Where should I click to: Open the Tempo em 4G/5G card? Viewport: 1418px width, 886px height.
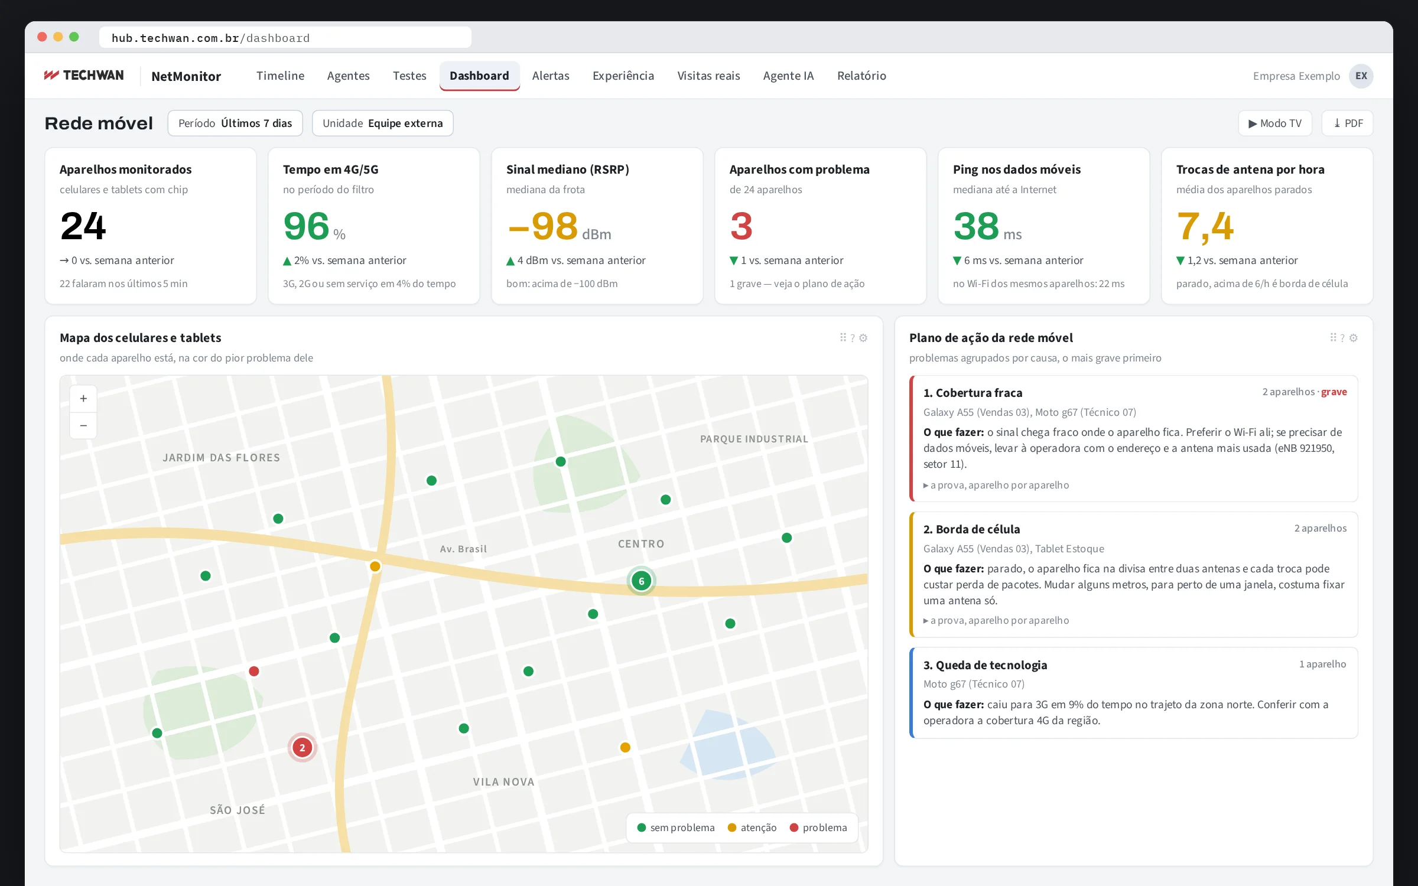tap(374, 226)
